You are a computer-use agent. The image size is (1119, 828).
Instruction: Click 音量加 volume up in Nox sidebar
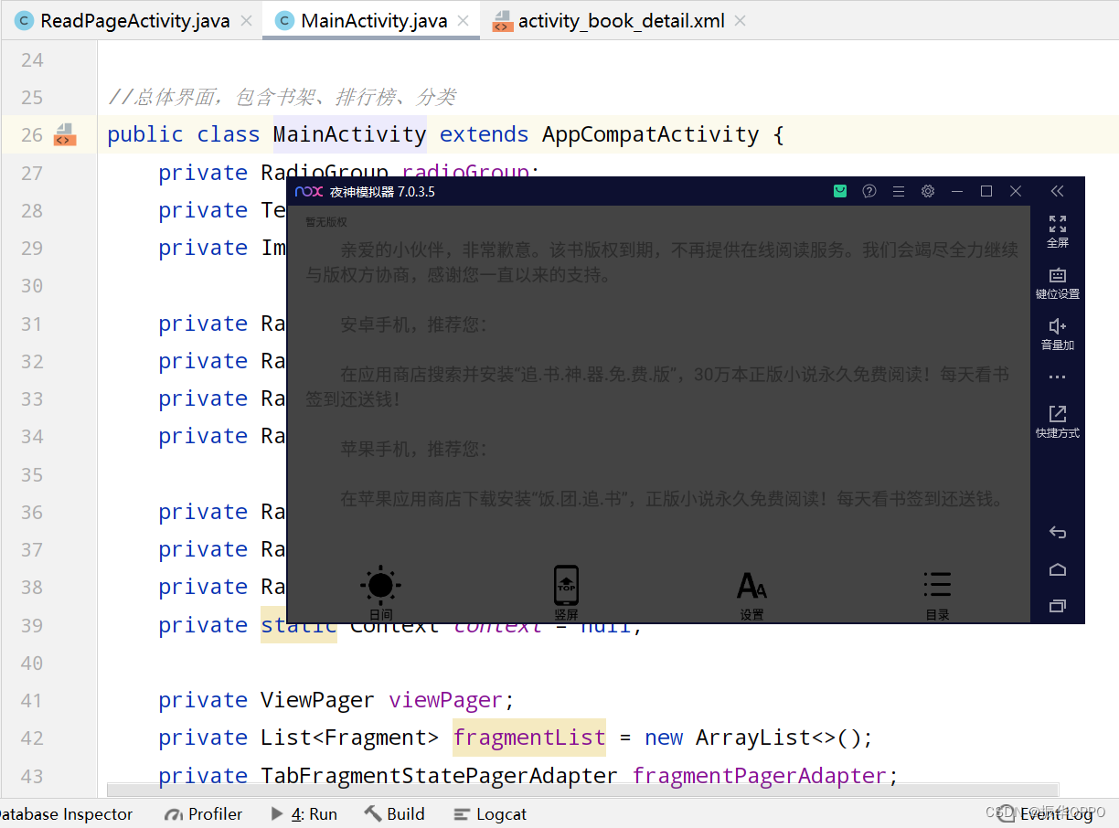[x=1058, y=334]
